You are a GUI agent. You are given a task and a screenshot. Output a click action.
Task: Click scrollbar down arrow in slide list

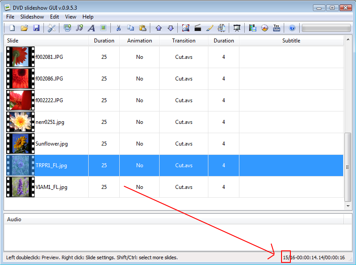348,206
